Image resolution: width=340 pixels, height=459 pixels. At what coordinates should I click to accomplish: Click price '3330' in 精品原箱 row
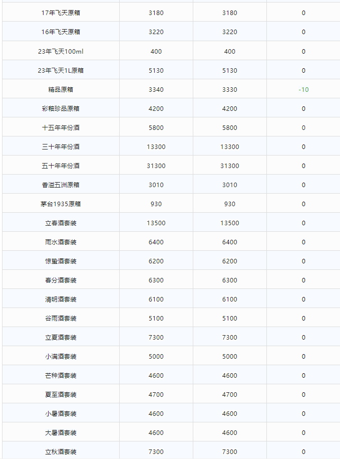229,90
